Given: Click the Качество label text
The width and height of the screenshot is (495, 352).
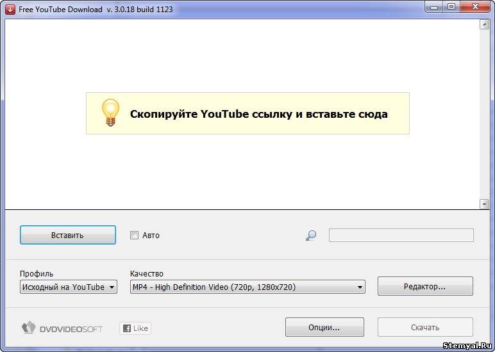Looking at the screenshot, I should tap(147, 273).
